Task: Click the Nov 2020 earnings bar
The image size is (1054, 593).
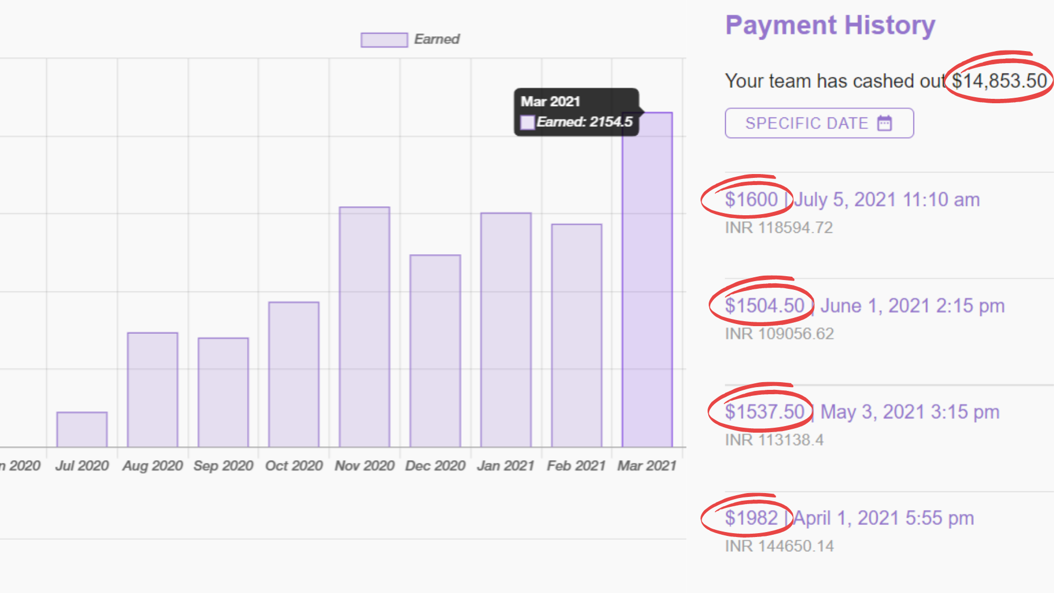Action: [x=364, y=327]
